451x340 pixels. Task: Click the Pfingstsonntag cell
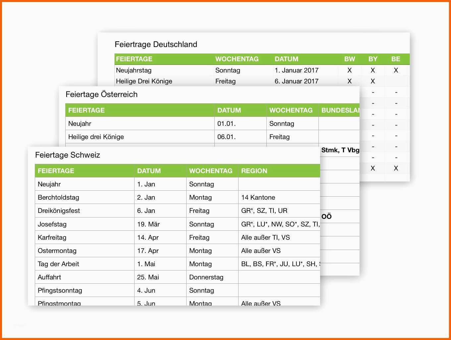85,290
